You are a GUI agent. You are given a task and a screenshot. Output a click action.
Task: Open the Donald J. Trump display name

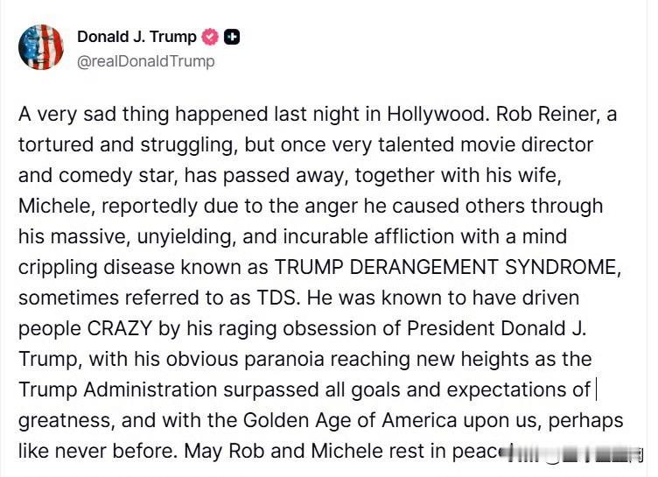(136, 37)
